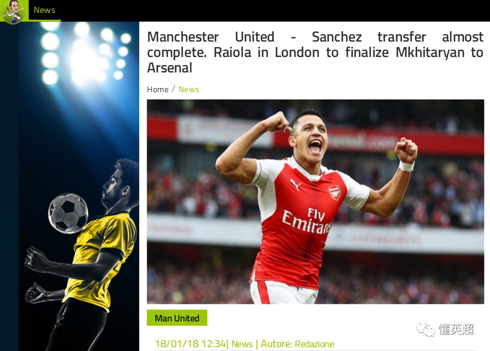The width and height of the screenshot is (490, 351).
Task: Open the News tab in top navigation
Action: 45,10
